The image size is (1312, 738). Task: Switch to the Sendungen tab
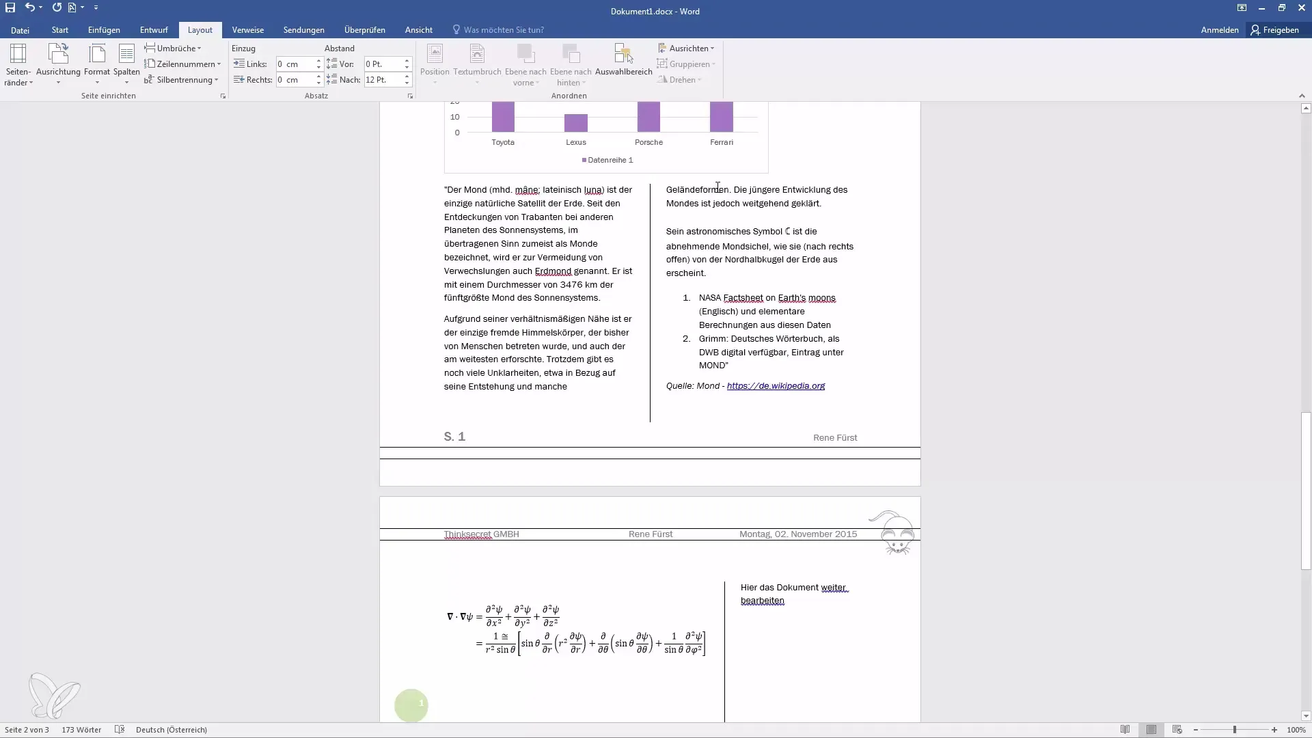[304, 30]
